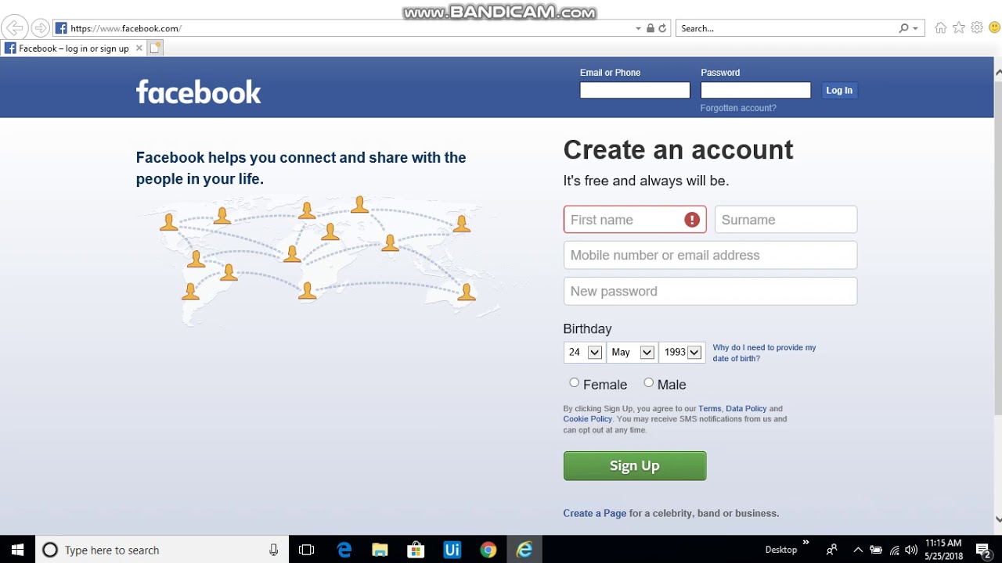
Task: Click the security lock icon in address bar
Action: [650, 28]
